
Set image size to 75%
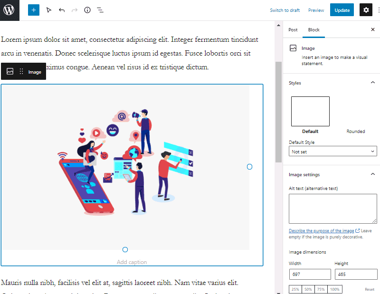(321, 289)
